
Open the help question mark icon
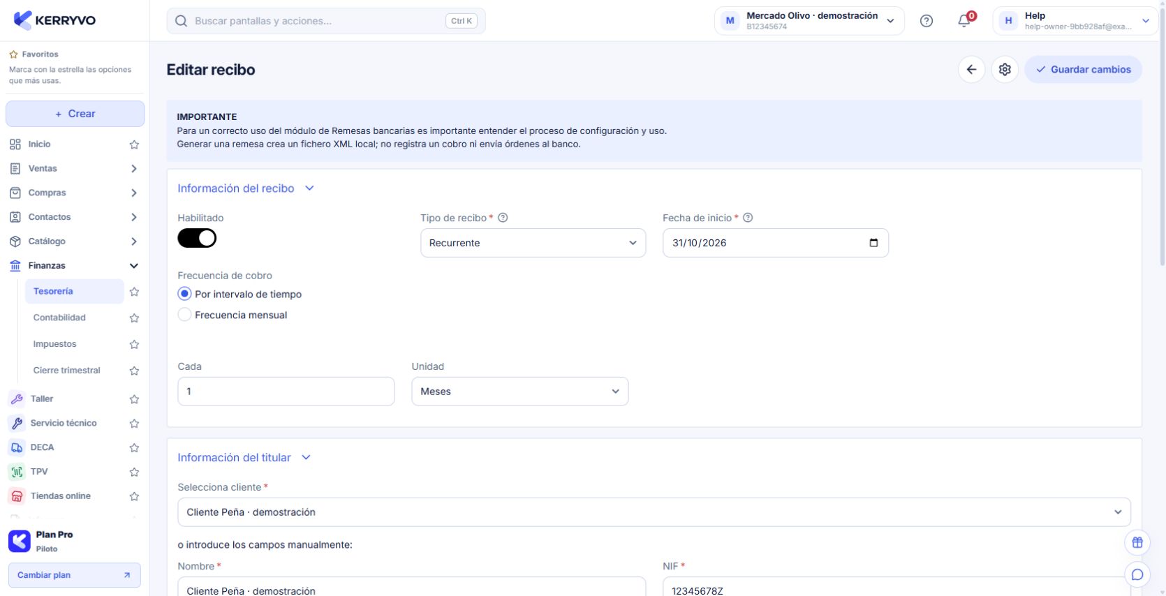point(927,21)
